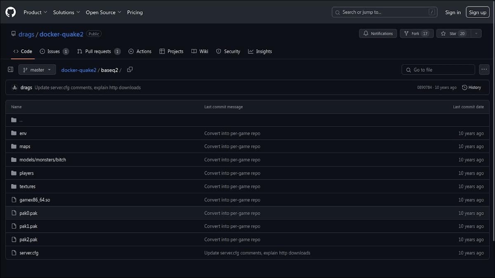Viewport: 495px width, 278px height.
Task: Open the gamex86_64.so file
Action: 35,200
